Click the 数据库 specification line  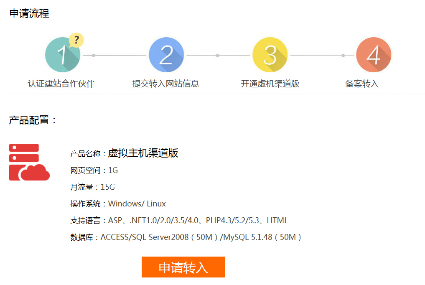[x=186, y=237]
